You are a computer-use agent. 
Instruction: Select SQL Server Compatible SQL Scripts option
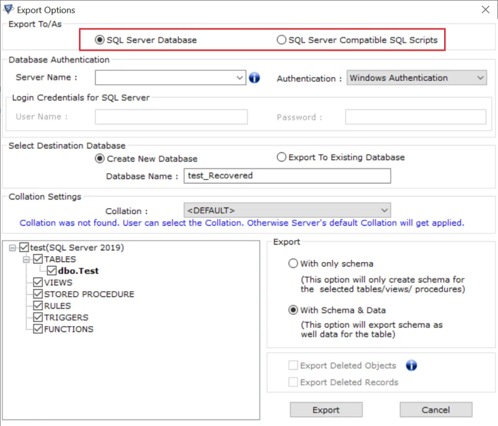281,40
